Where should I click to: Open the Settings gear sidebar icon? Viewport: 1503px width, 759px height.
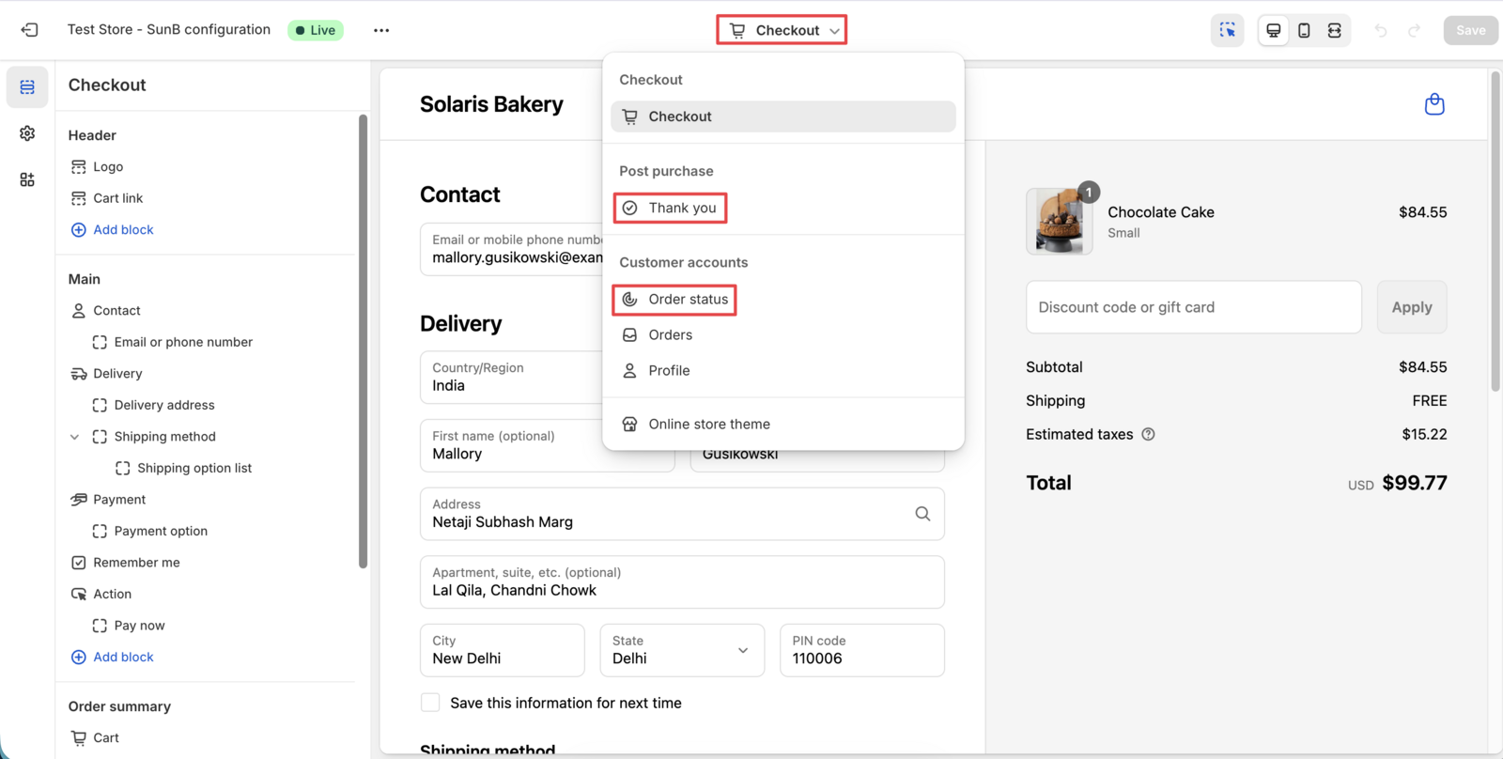point(27,133)
